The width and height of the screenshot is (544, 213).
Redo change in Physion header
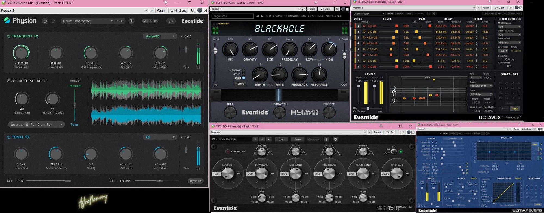click(x=54, y=21)
